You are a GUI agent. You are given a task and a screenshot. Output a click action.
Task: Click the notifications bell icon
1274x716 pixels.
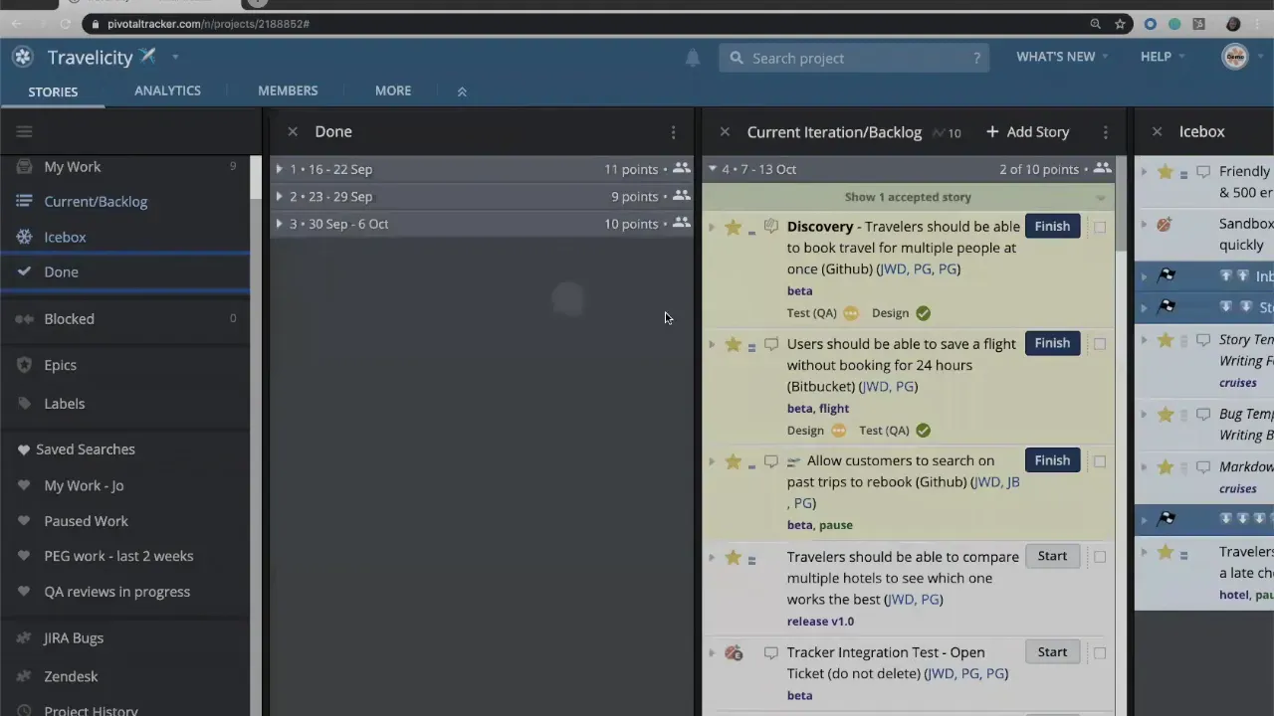point(693,59)
